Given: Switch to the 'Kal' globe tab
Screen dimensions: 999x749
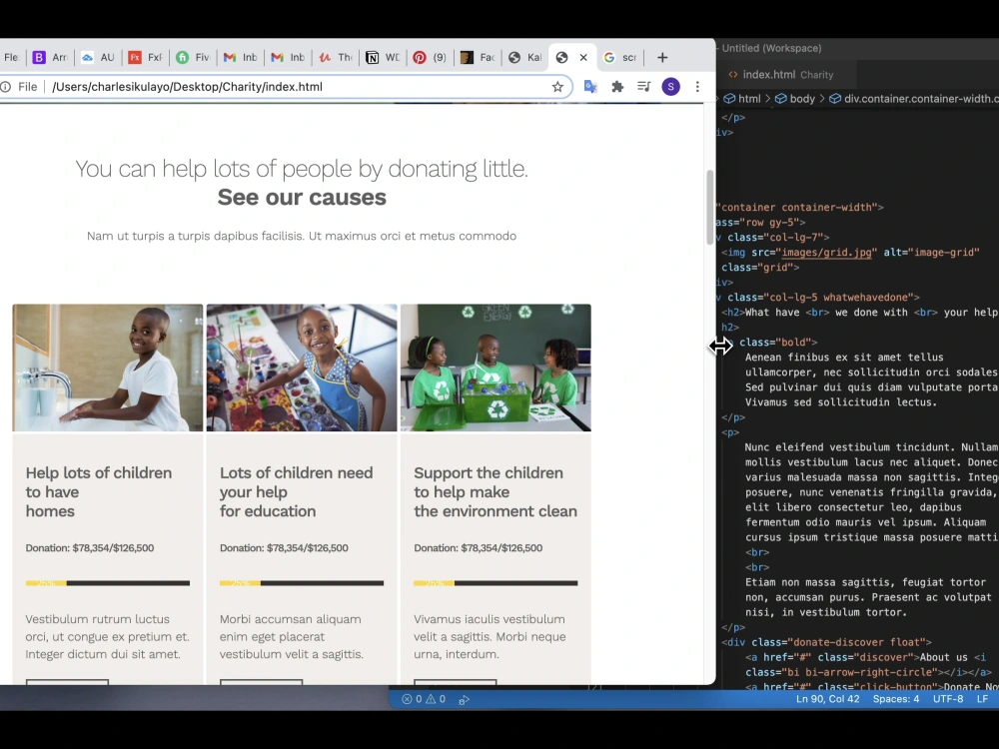Looking at the screenshot, I should [x=524, y=57].
